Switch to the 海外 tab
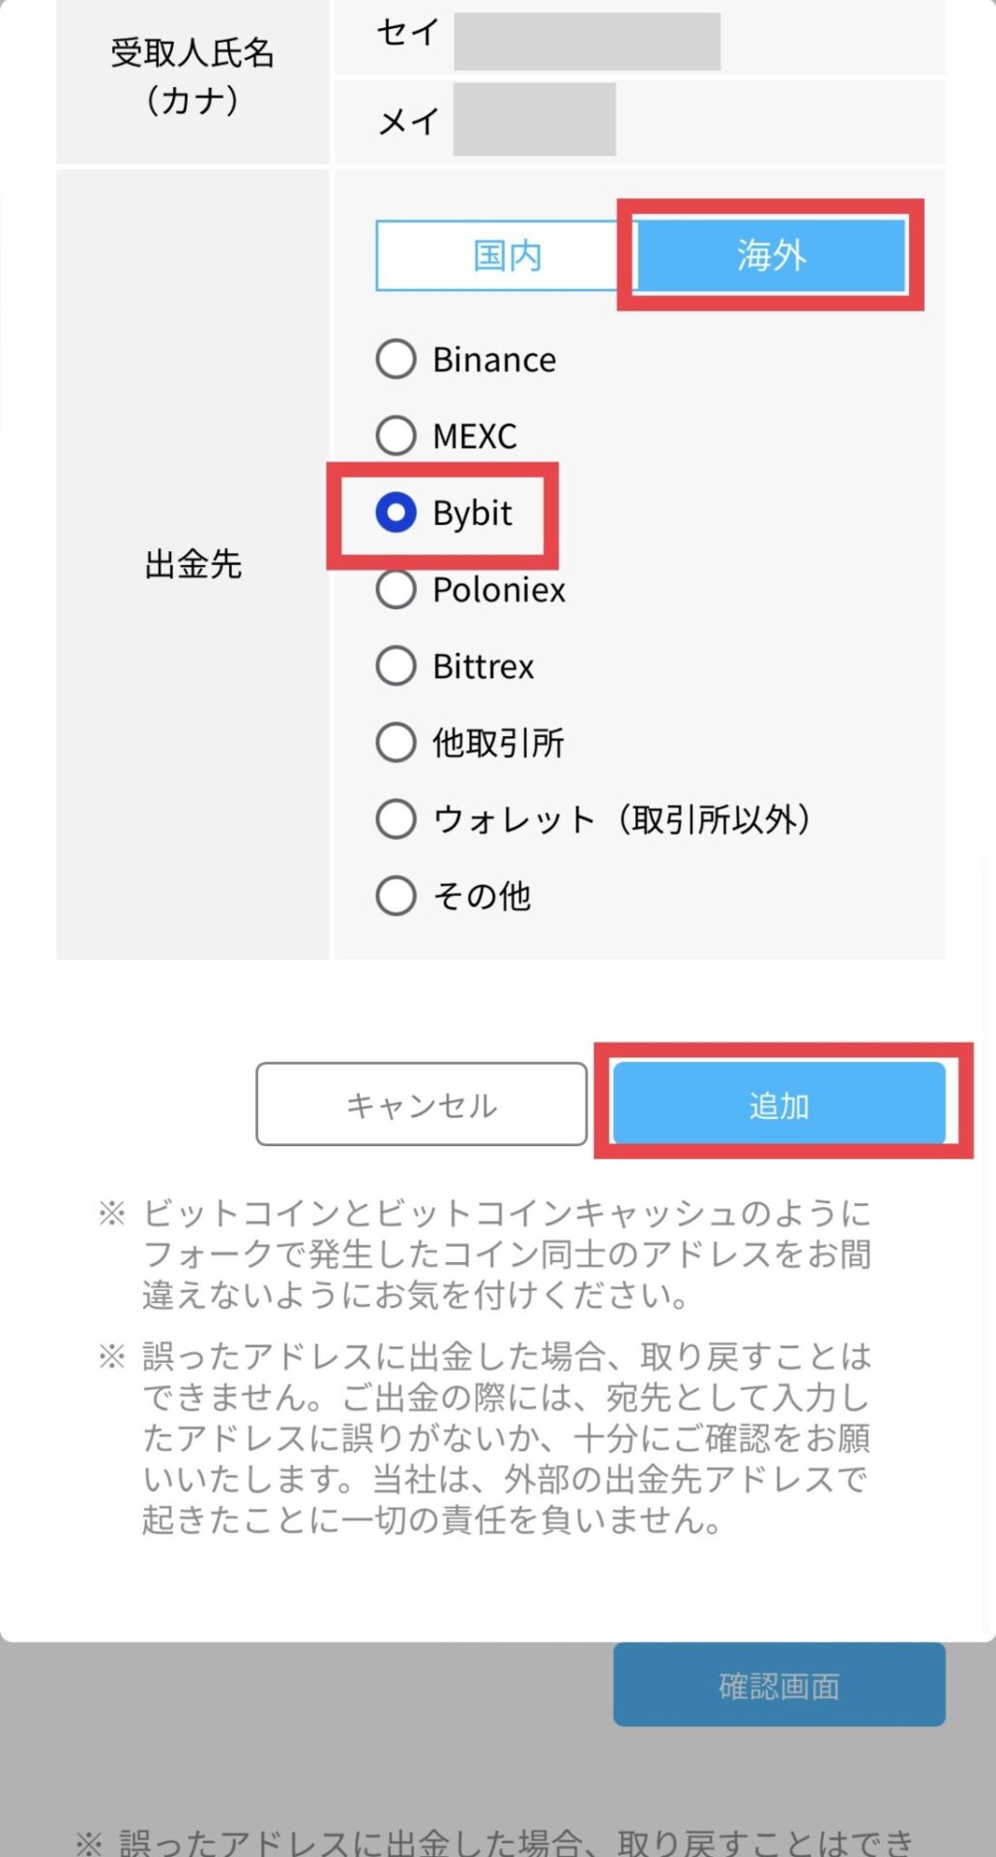 pos(769,255)
